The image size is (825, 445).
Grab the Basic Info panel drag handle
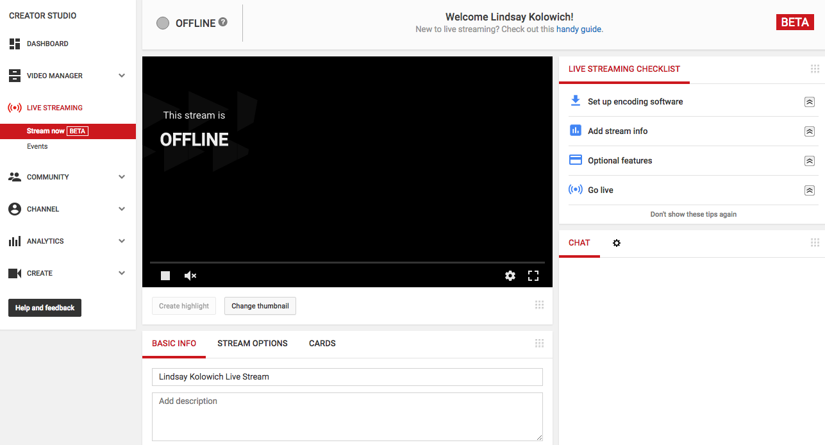(539, 343)
